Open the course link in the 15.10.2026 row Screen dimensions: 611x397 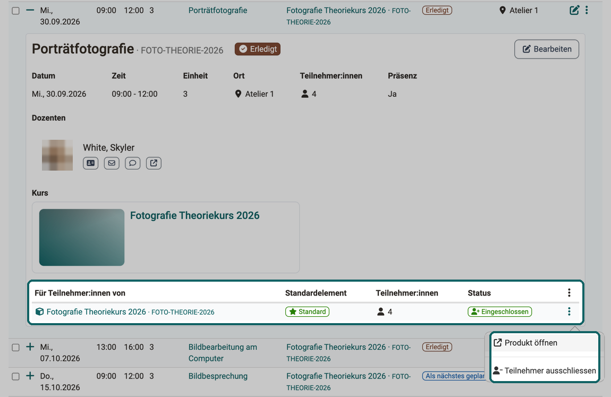coord(349,382)
